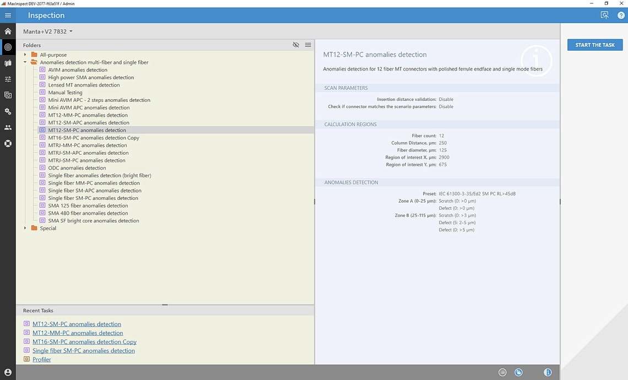Screen dimensions: 628x380
Task: Click splitter handle above Recent Tasks
Action: coord(165,305)
